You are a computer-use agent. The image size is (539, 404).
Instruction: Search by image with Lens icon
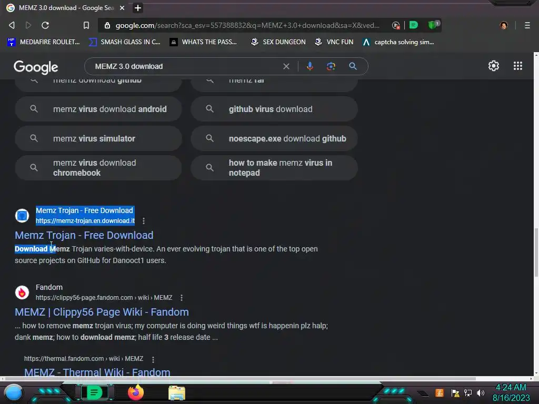331,66
